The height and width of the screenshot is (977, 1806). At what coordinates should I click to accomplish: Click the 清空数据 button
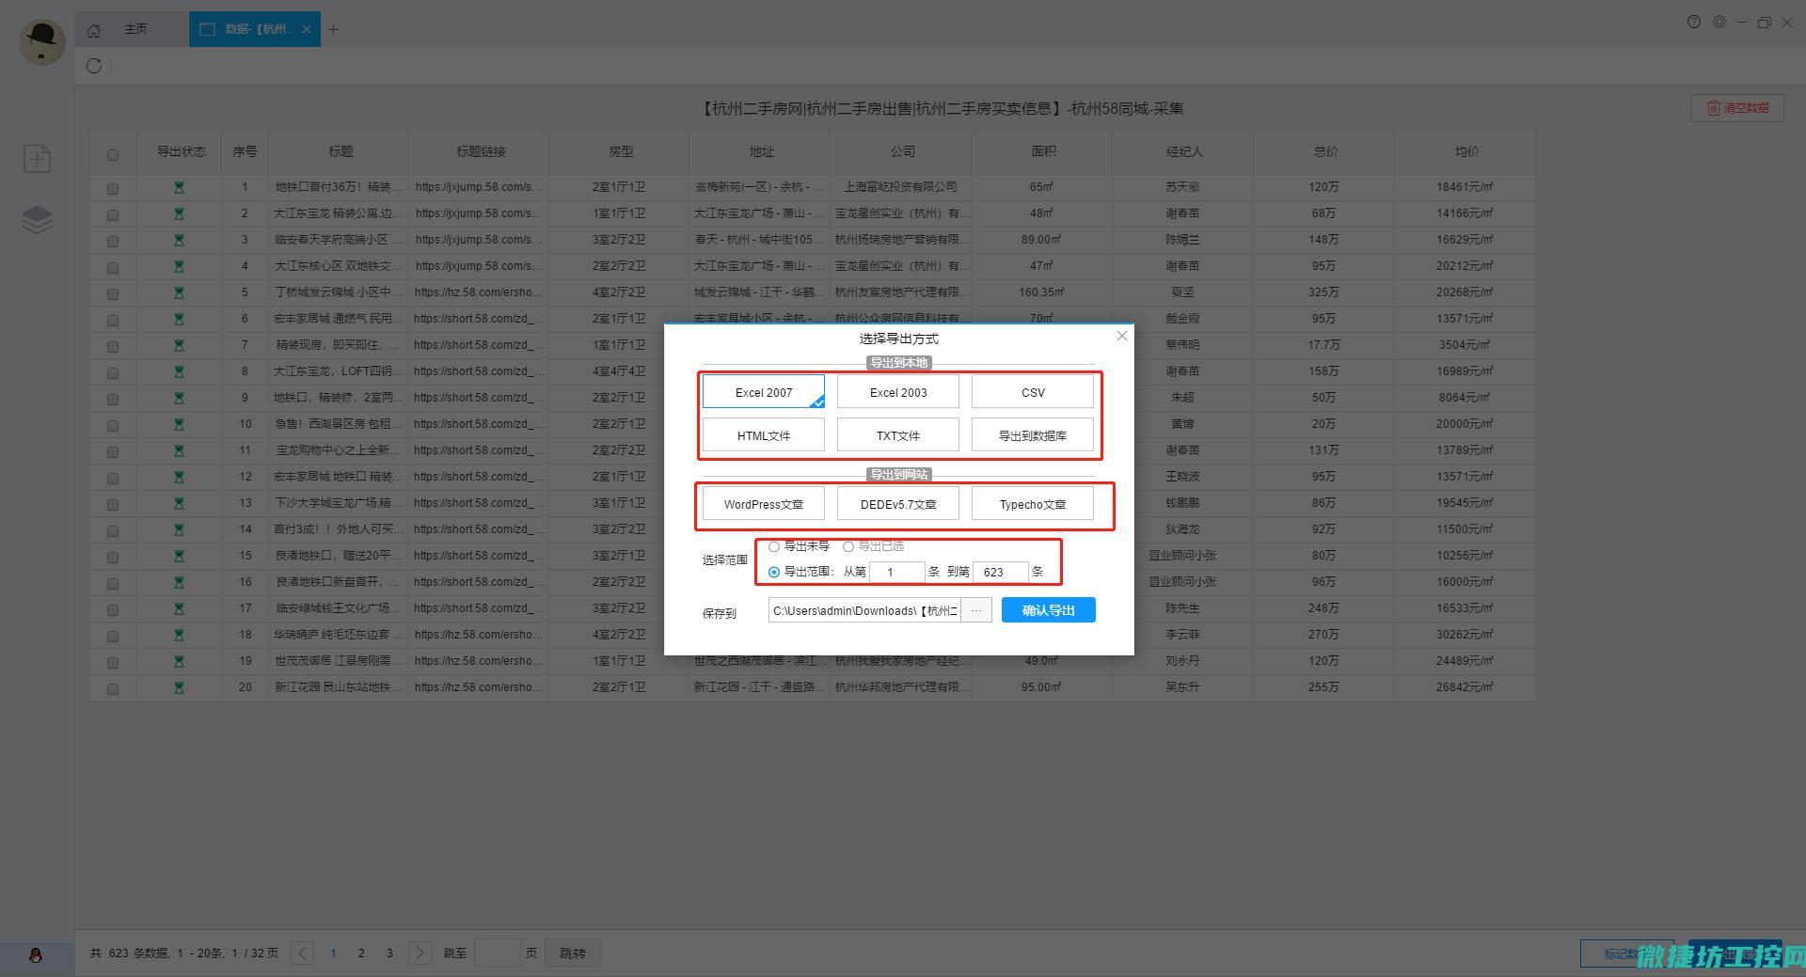click(1737, 108)
